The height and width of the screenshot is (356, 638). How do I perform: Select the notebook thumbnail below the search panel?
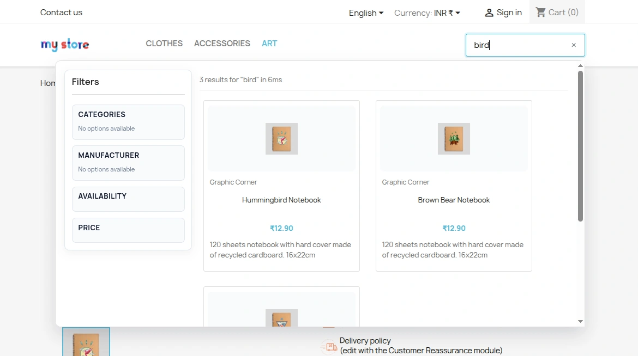pyautogui.click(x=86, y=342)
